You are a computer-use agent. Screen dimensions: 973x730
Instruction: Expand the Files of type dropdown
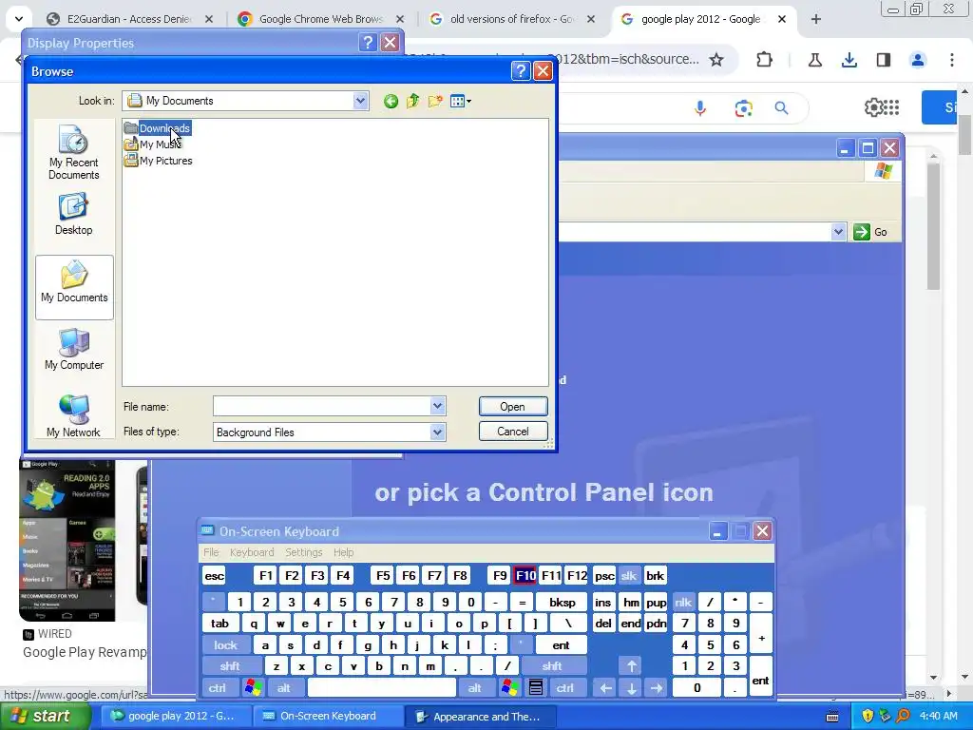437,432
